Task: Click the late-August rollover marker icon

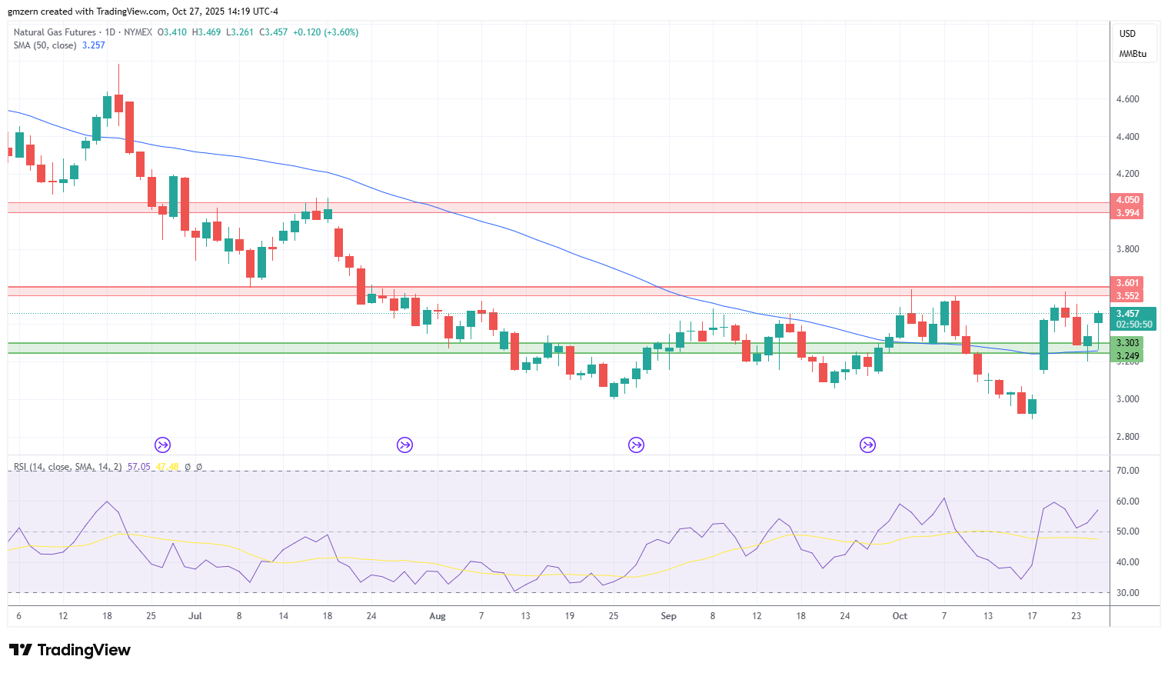Action: 636,445
